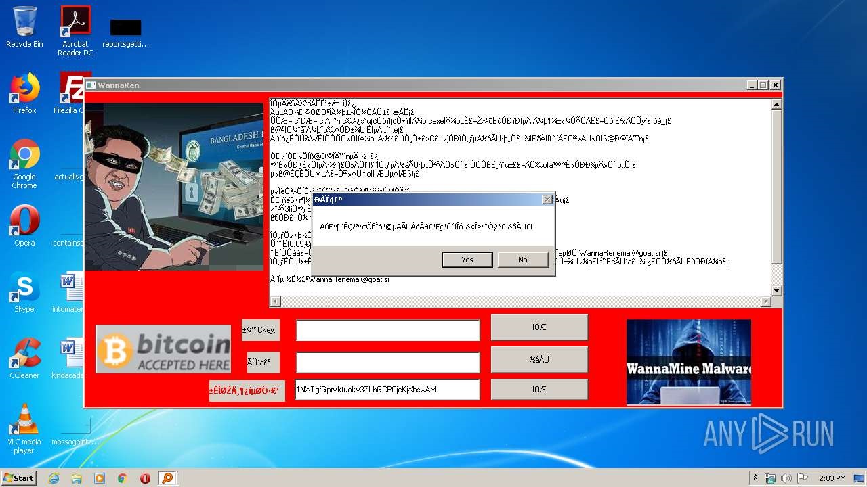The height and width of the screenshot is (487, 867).
Task: Click the red label beside bitcoin address
Action: [x=247, y=390]
